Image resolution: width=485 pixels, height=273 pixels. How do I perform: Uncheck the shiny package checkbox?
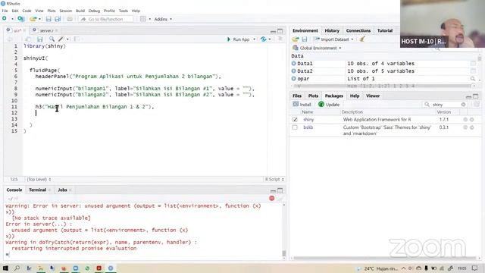pyautogui.click(x=295, y=120)
